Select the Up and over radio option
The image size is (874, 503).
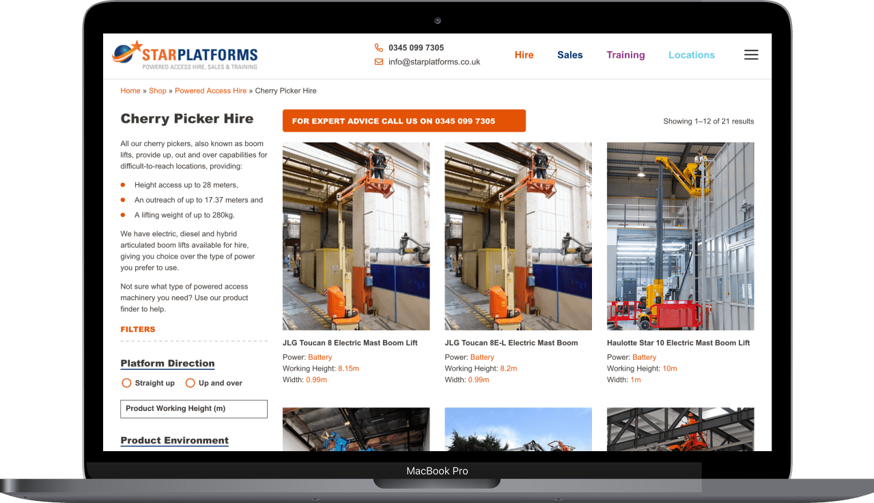191,383
